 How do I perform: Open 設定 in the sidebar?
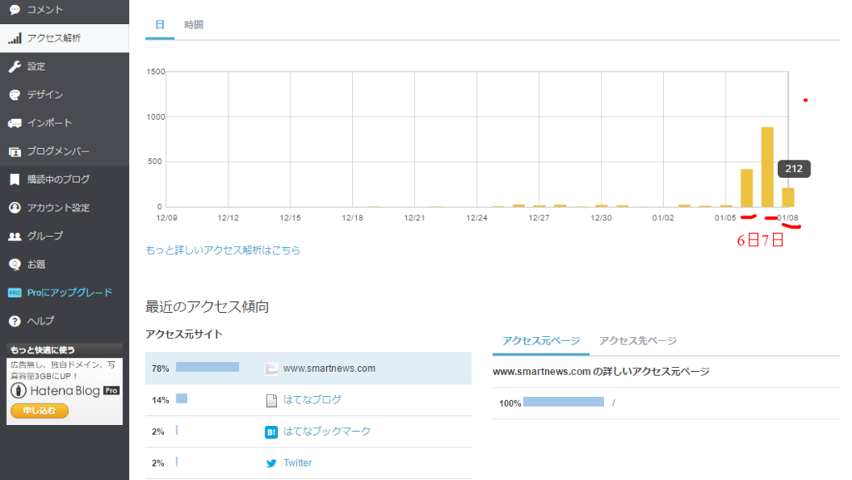(37, 67)
